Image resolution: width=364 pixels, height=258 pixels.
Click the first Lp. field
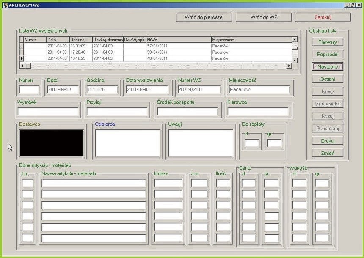[x=28, y=183]
